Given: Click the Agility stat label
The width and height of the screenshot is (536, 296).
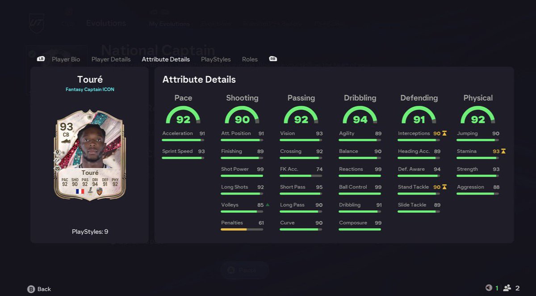Looking at the screenshot, I should 347,133.
